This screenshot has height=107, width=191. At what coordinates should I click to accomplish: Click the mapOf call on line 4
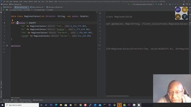(32, 23)
